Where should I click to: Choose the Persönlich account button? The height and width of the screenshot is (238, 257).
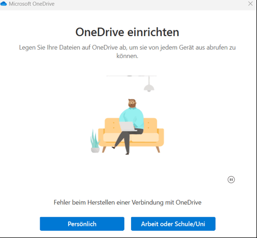[82, 224]
